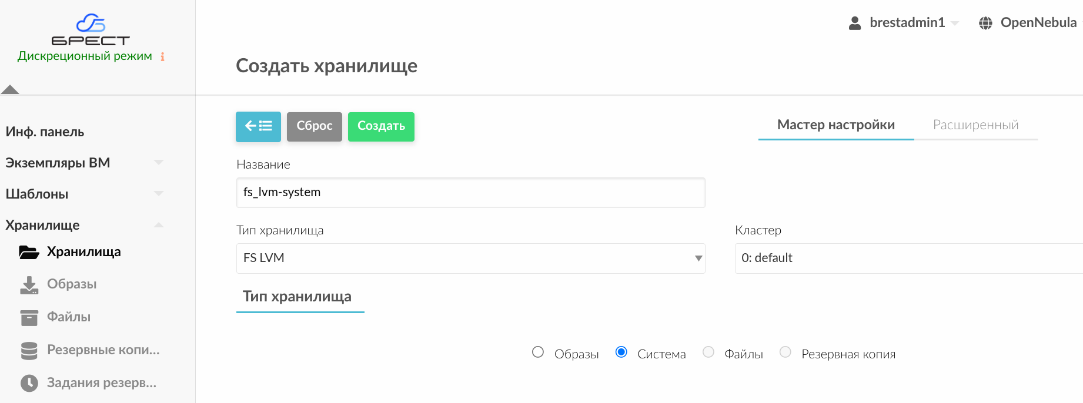The width and height of the screenshot is (1083, 403).
Task: Expand the Экземпляры ВМ sidebar section
Action: [158, 163]
